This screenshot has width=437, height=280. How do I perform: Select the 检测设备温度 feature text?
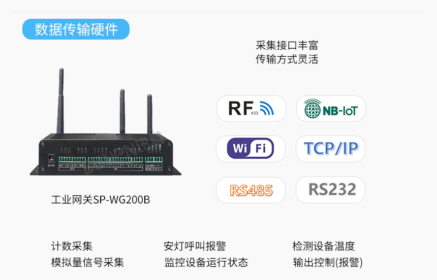tap(324, 247)
